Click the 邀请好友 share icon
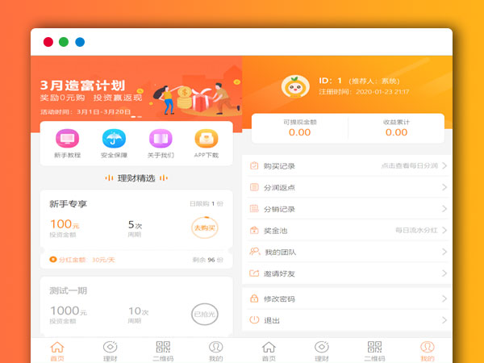Viewport: 484px width, 363px height. coord(254,273)
